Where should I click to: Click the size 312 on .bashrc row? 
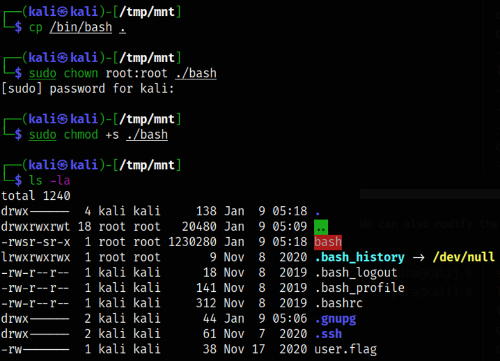pos(206,303)
